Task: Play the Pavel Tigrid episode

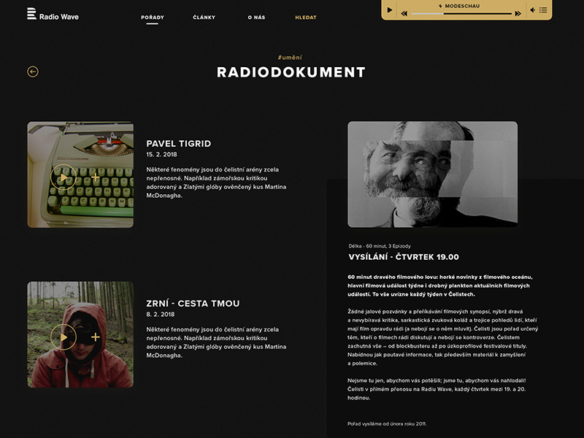Action: (64, 177)
